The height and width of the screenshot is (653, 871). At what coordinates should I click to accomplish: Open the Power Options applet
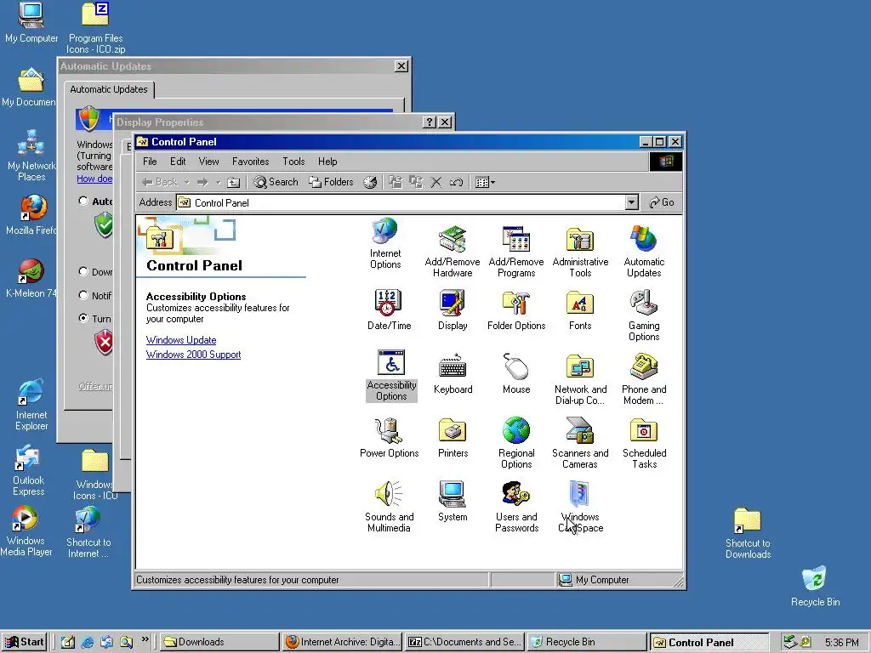coord(389,438)
